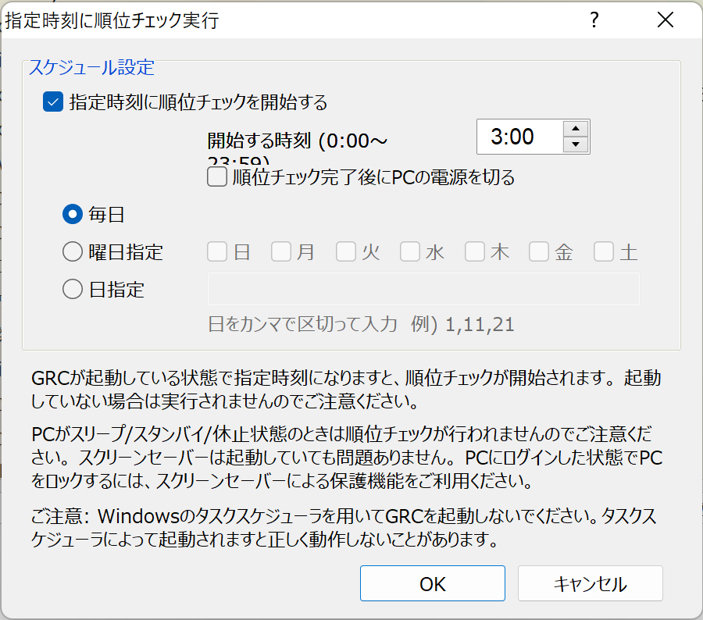Viewport: 703px width, 620px height.
Task: Click the day-of-month entry field
Action: (x=423, y=289)
